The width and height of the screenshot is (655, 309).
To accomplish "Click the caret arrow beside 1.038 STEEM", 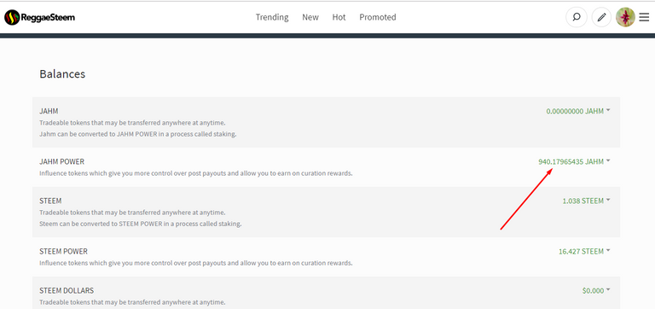I will point(608,201).
